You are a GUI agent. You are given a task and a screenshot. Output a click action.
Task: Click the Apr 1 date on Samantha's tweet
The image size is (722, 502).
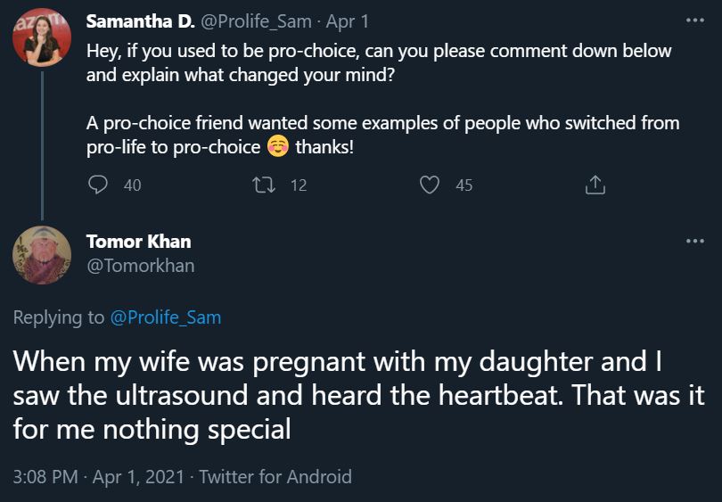357,21
